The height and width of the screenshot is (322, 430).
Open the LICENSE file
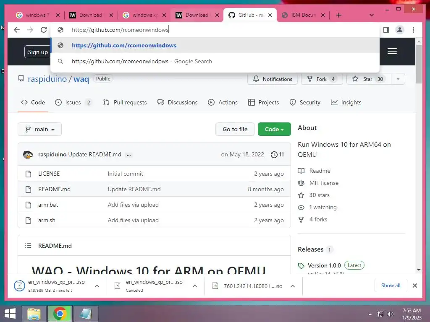pos(49,174)
